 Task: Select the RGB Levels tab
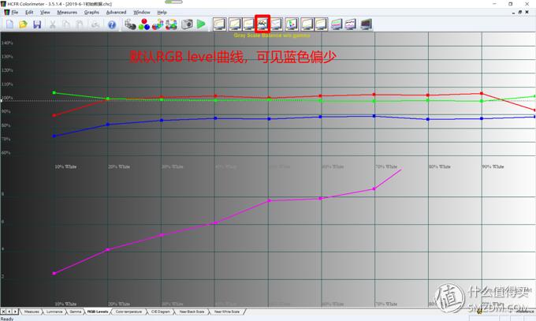coord(98,312)
